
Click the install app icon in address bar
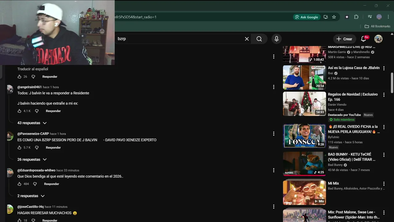point(326,17)
